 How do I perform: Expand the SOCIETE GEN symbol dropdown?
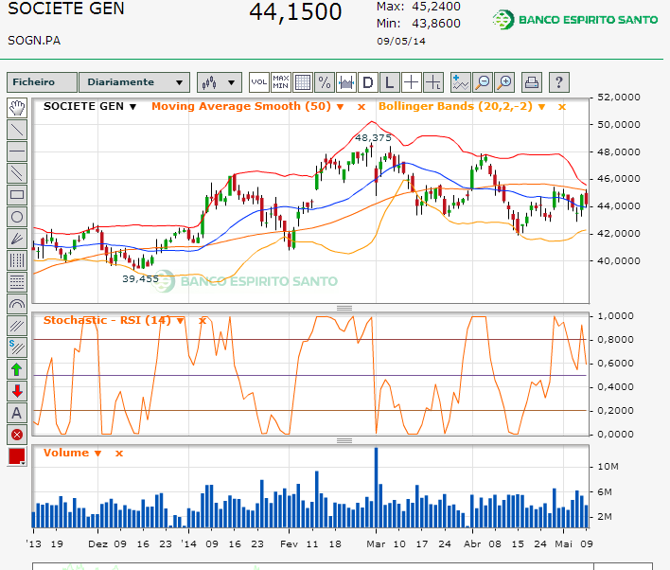tap(132, 107)
